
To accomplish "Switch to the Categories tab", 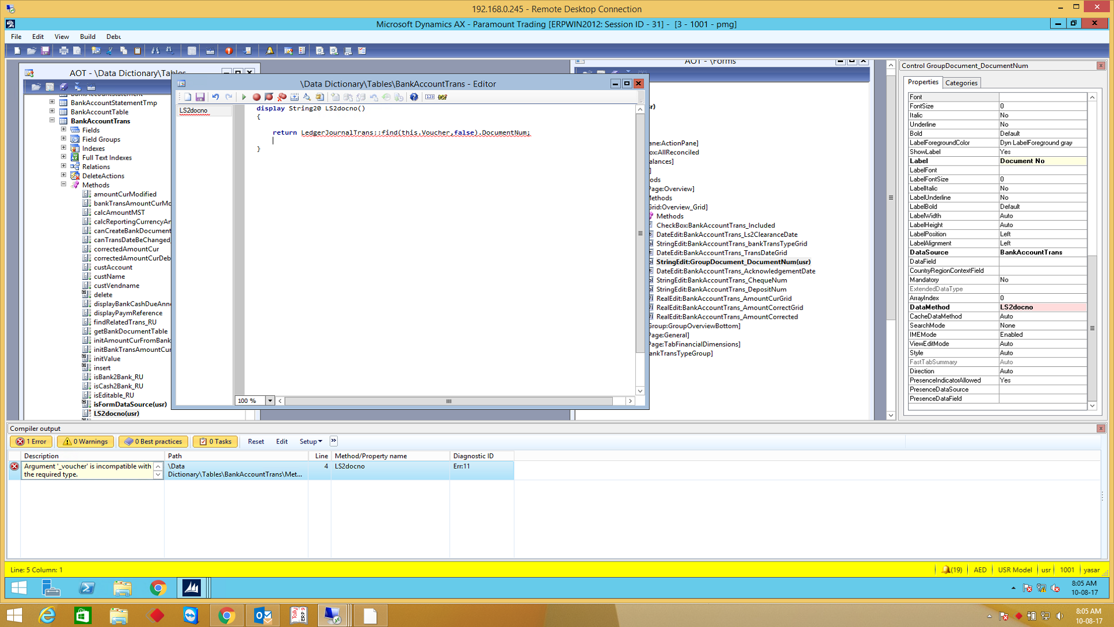I will [961, 83].
